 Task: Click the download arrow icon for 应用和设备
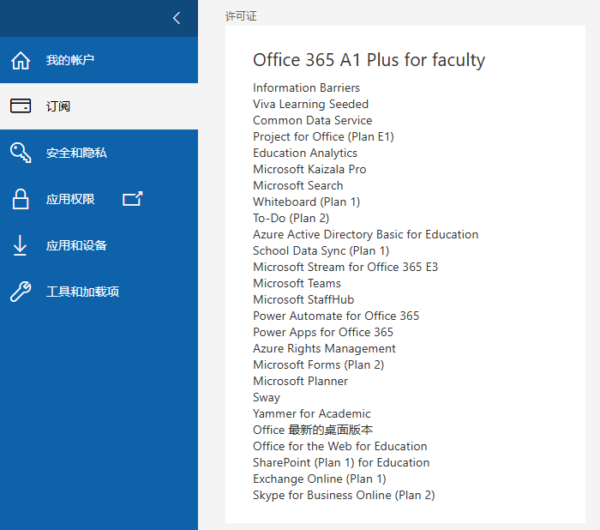tap(20, 245)
